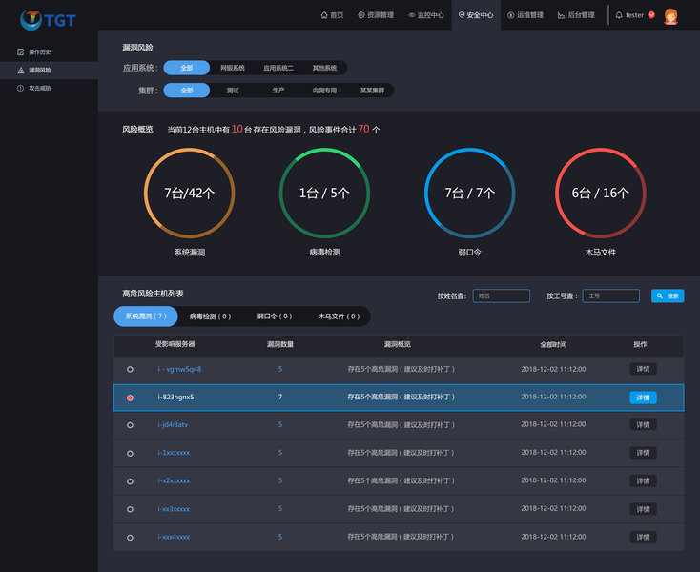Open server link i-vgmw5q48
The width and height of the screenshot is (700, 572).
(179, 369)
